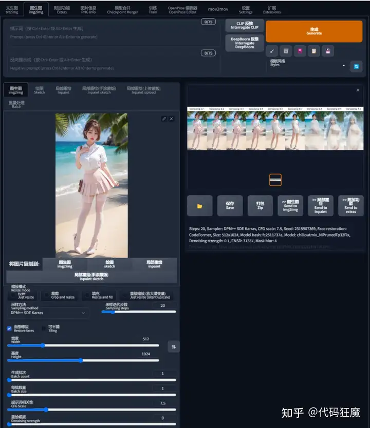Viewport: 370px width, 428px height.
Task: Switch to the txt2img tab
Action: 12,10
